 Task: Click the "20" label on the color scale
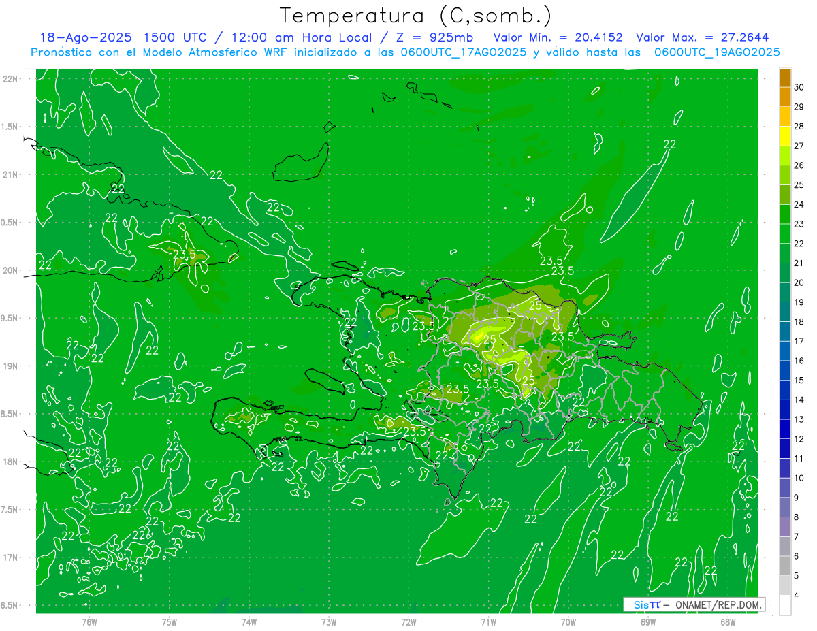pyautogui.click(x=799, y=282)
